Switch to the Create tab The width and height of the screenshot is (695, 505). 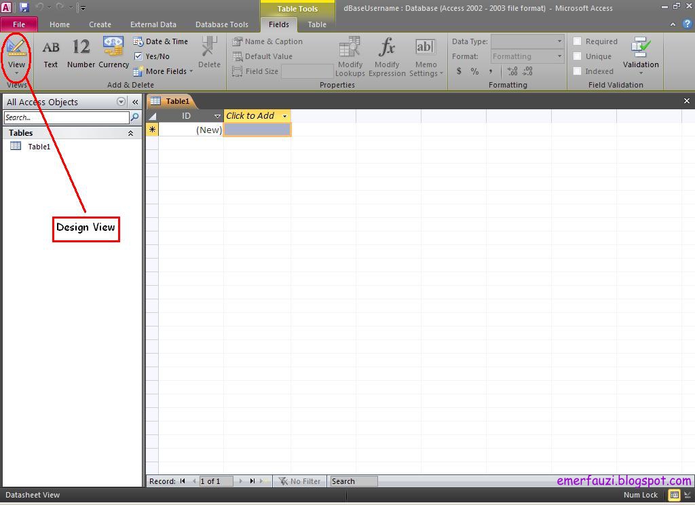coord(100,24)
